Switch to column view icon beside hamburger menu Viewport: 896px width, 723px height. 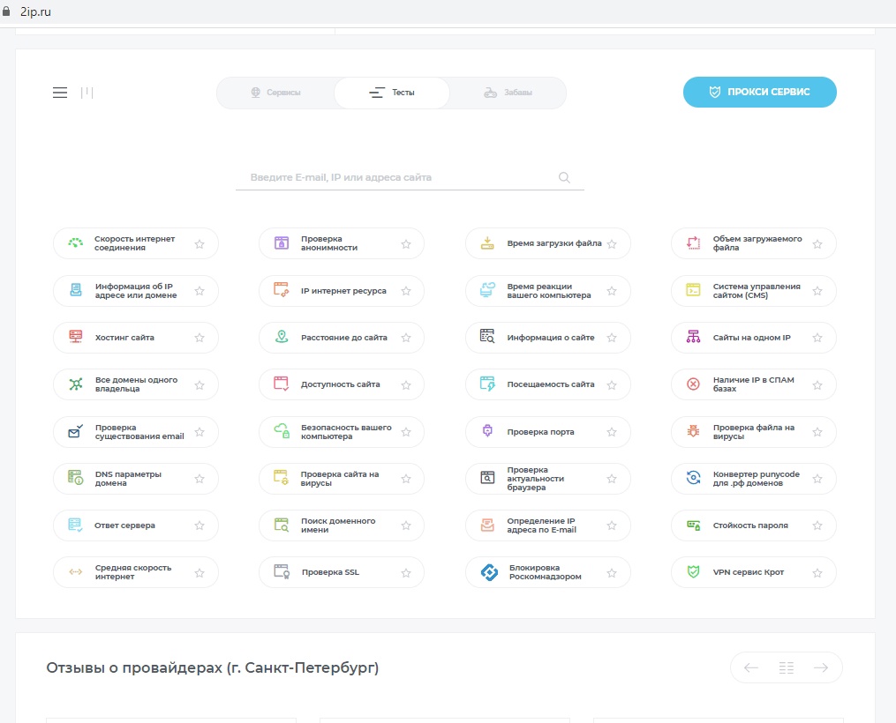click(87, 93)
